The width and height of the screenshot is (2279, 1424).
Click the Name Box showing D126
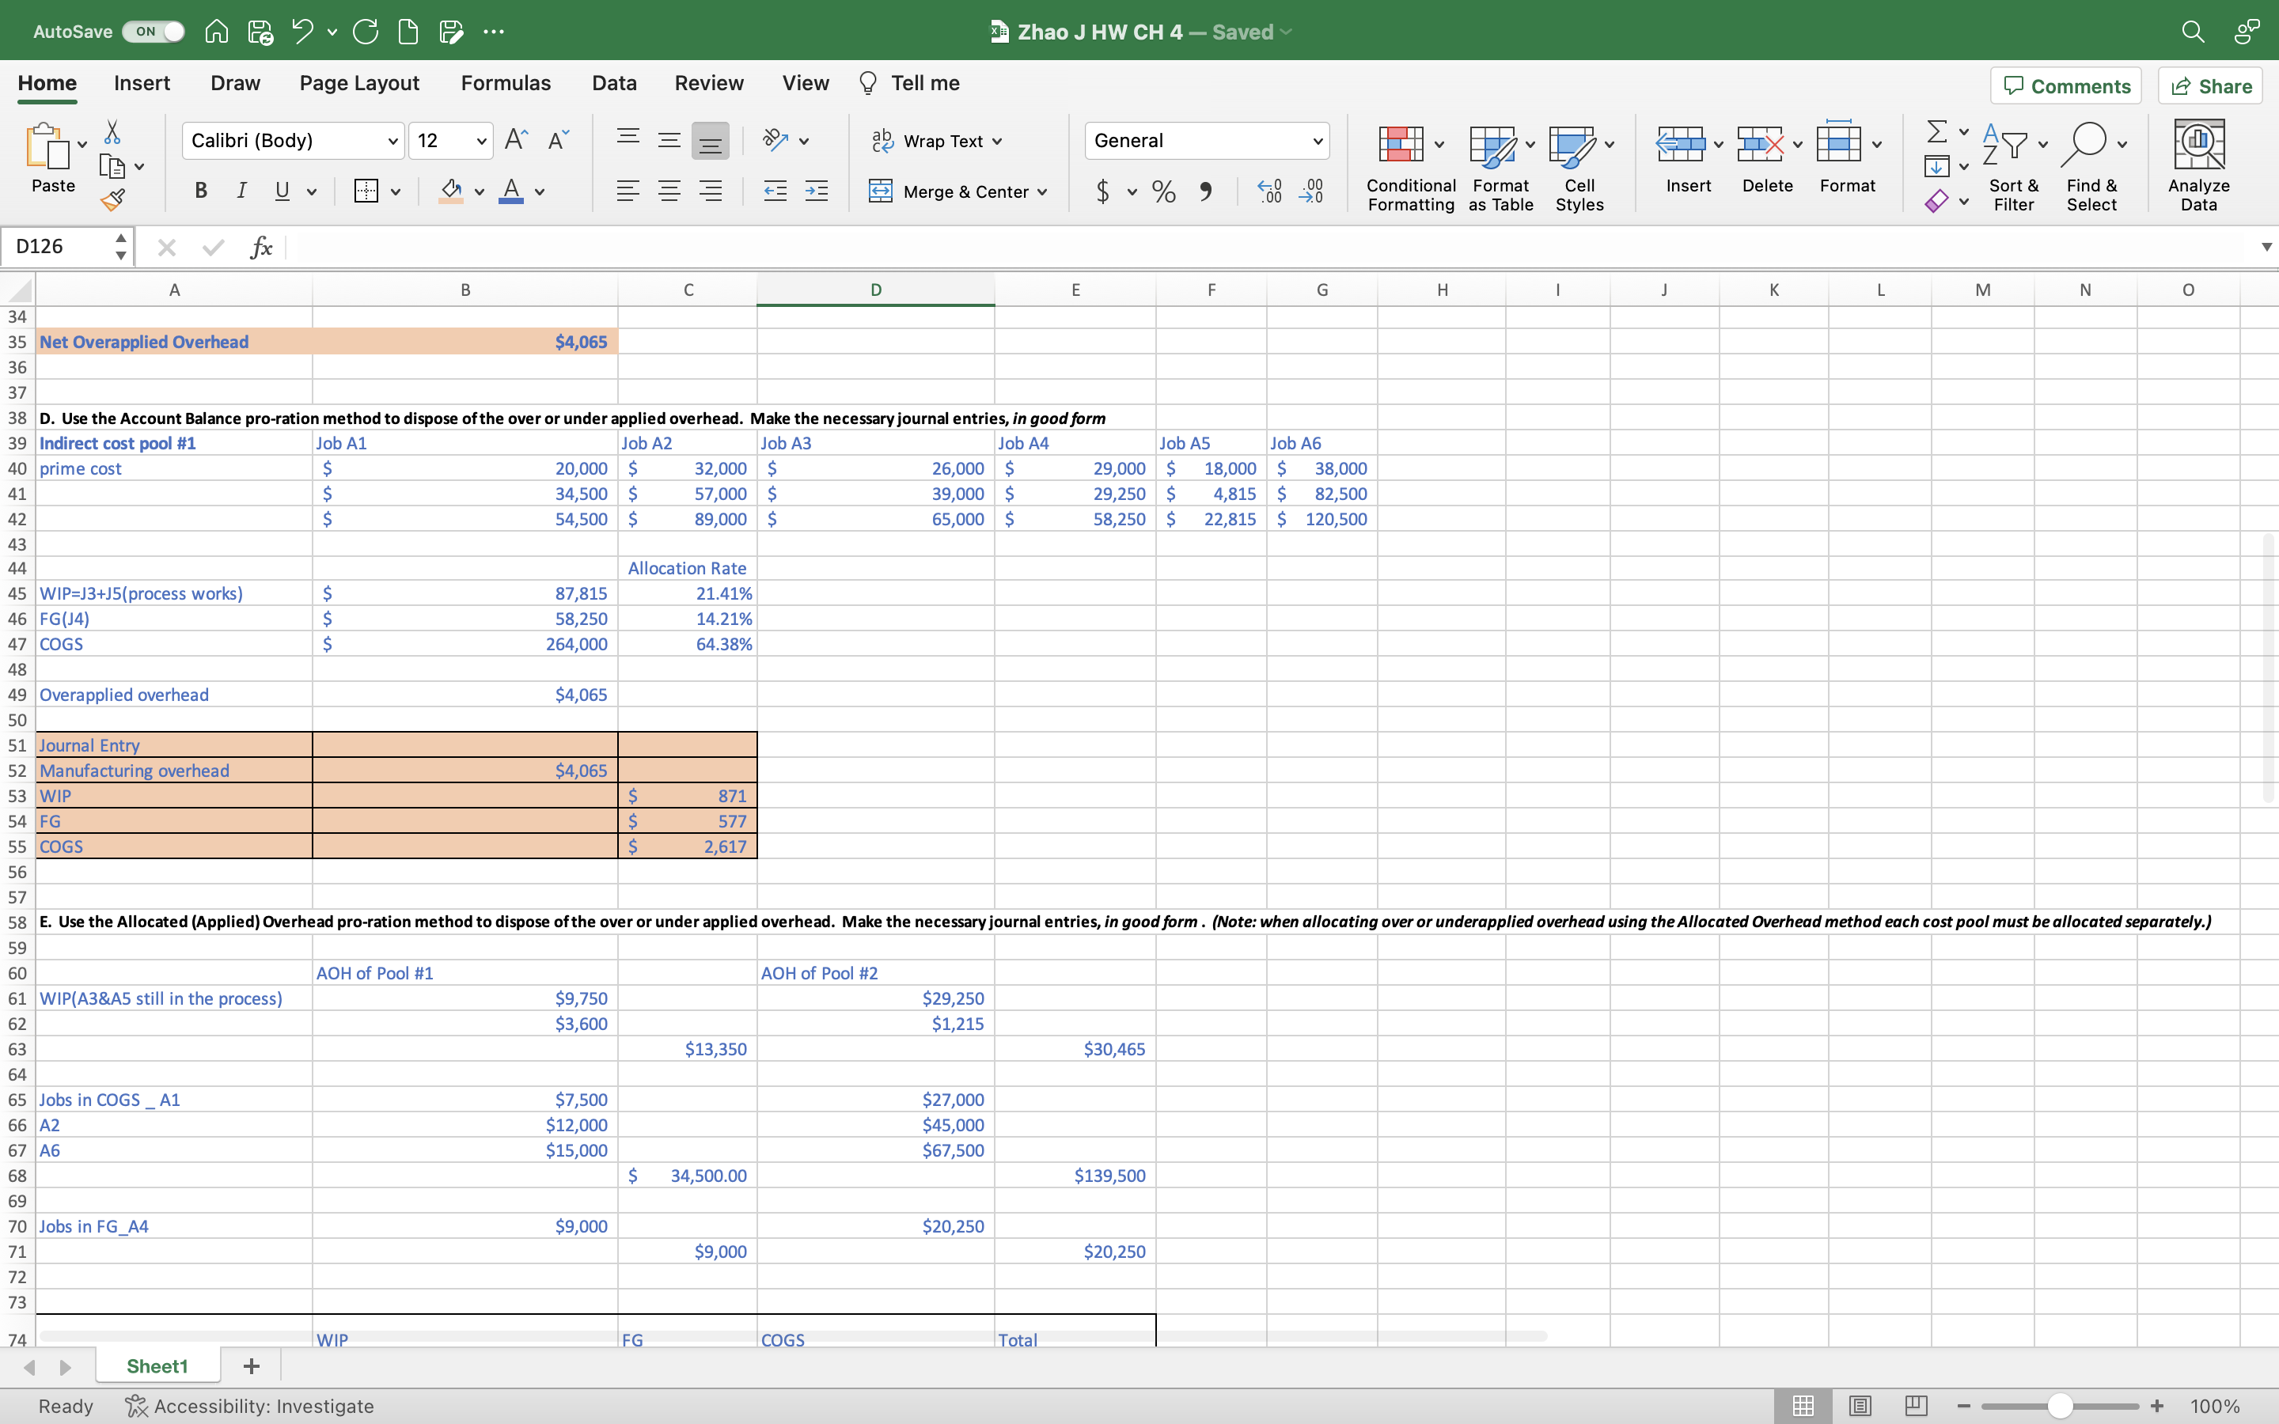tap(59, 247)
